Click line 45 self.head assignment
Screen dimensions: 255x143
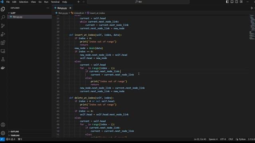[x=104, y=114]
